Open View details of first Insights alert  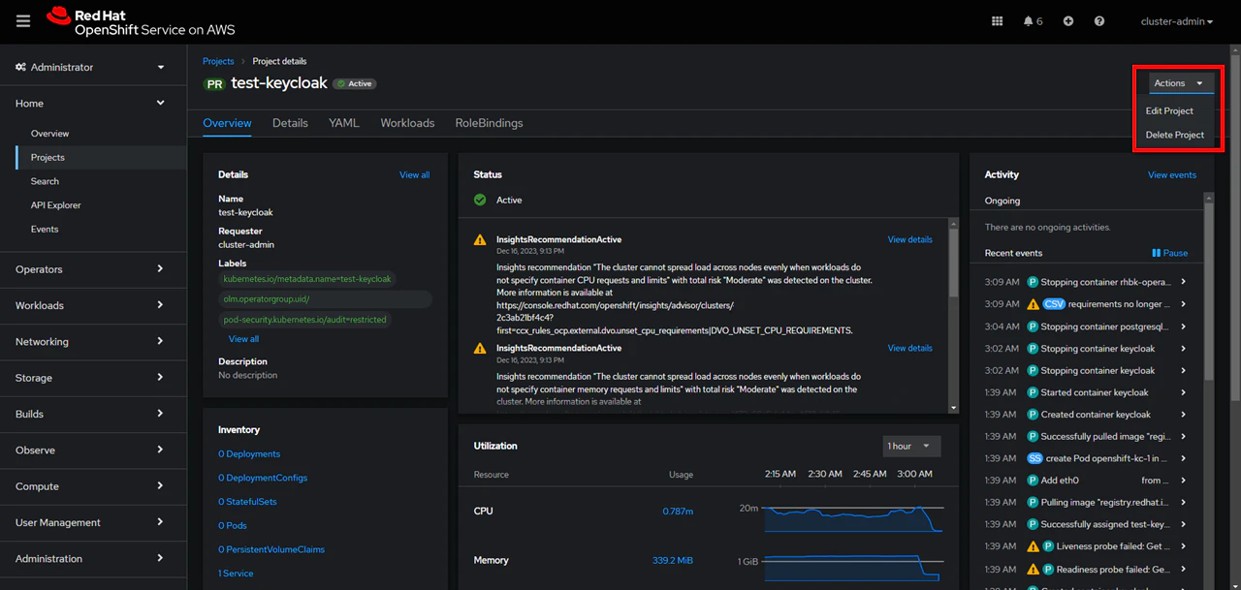pos(909,239)
